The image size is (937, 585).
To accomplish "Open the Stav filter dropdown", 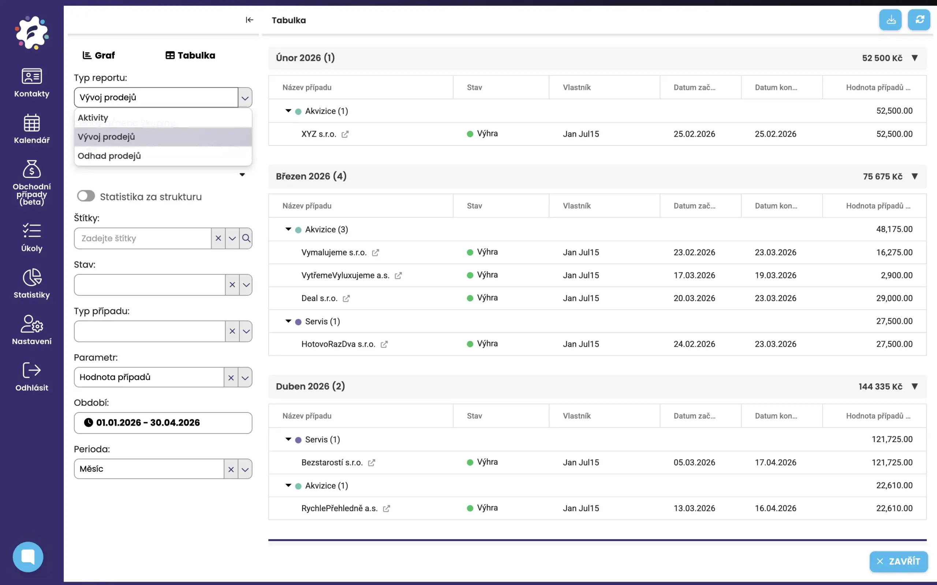I will tap(246, 285).
